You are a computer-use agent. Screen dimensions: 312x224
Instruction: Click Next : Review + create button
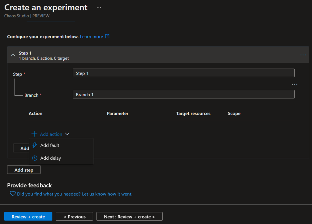[129, 216]
